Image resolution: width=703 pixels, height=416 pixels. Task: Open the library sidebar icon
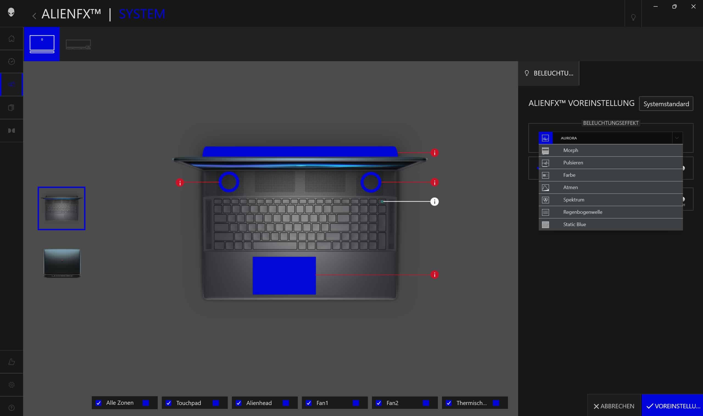[12, 108]
